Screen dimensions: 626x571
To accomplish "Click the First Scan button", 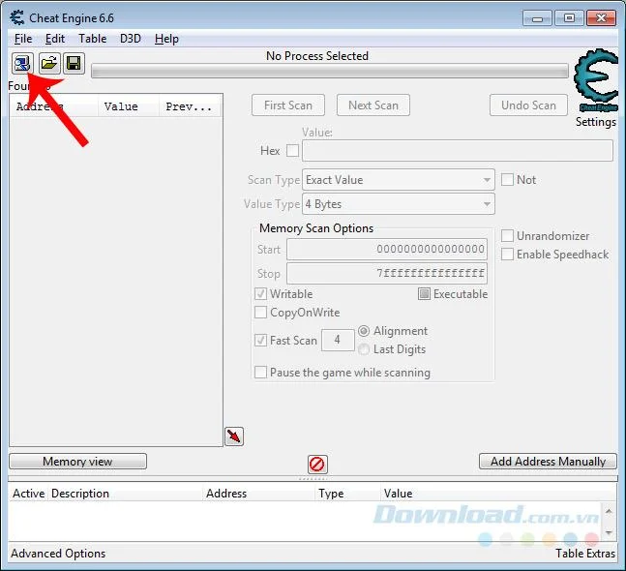I will pyautogui.click(x=288, y=105).
